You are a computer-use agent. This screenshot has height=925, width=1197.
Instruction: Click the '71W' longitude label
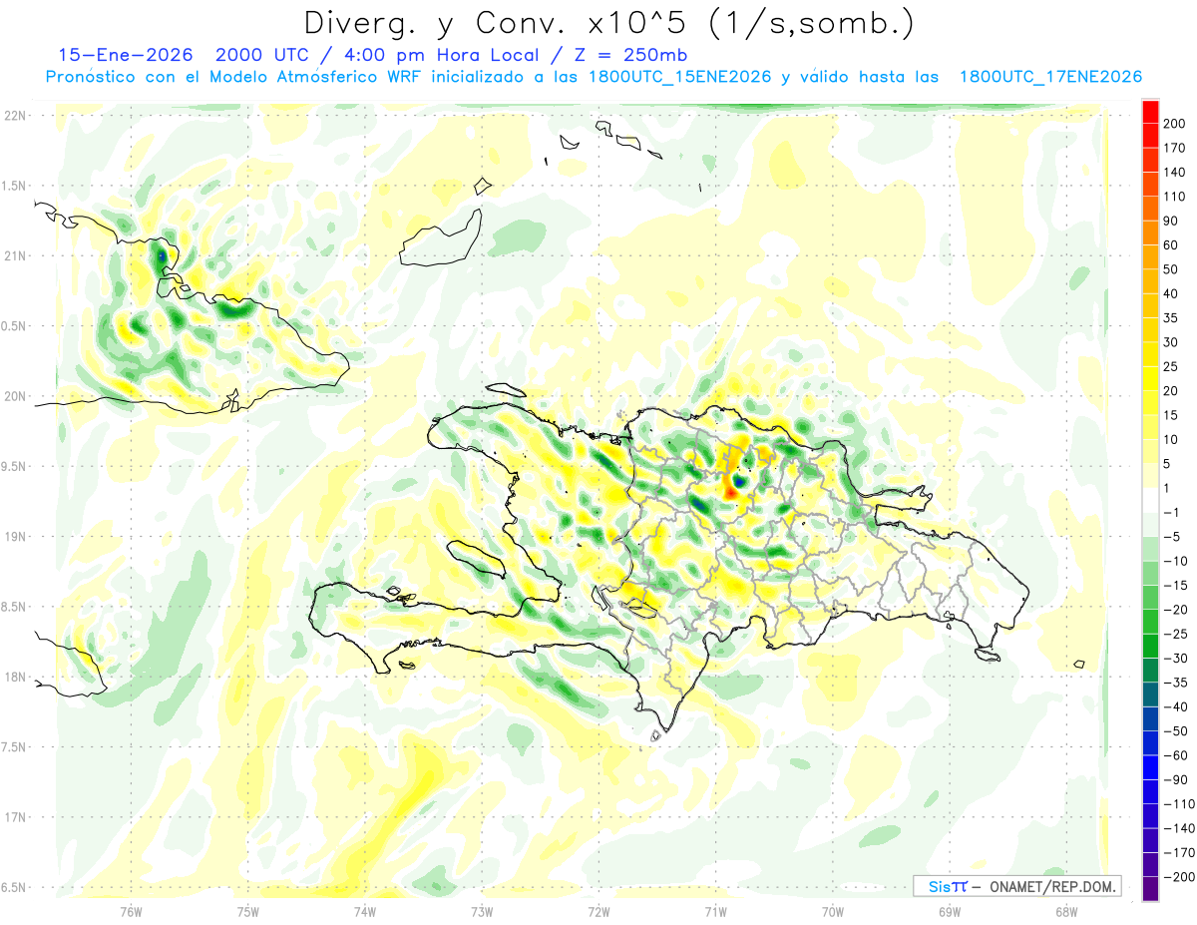715,911
